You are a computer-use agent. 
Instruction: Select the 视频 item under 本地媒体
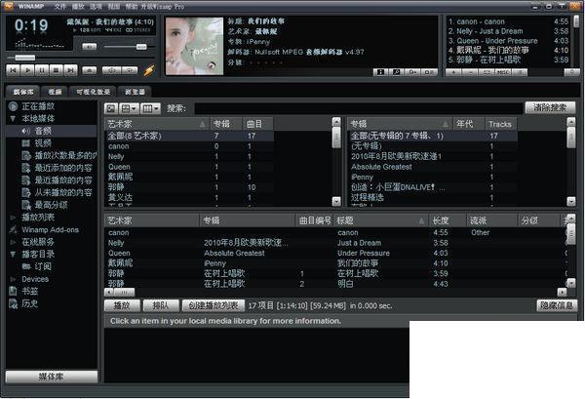(x=43, y=143)
